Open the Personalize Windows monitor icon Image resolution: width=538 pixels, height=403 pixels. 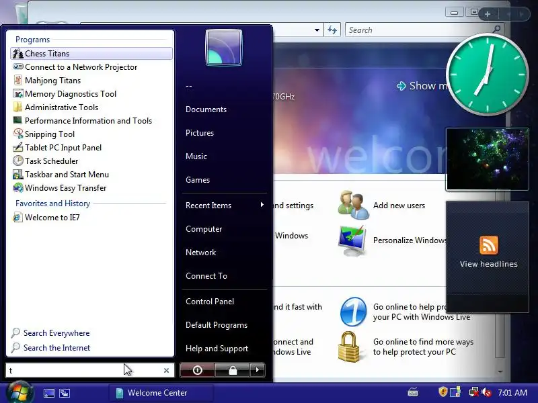click(352, 240)
